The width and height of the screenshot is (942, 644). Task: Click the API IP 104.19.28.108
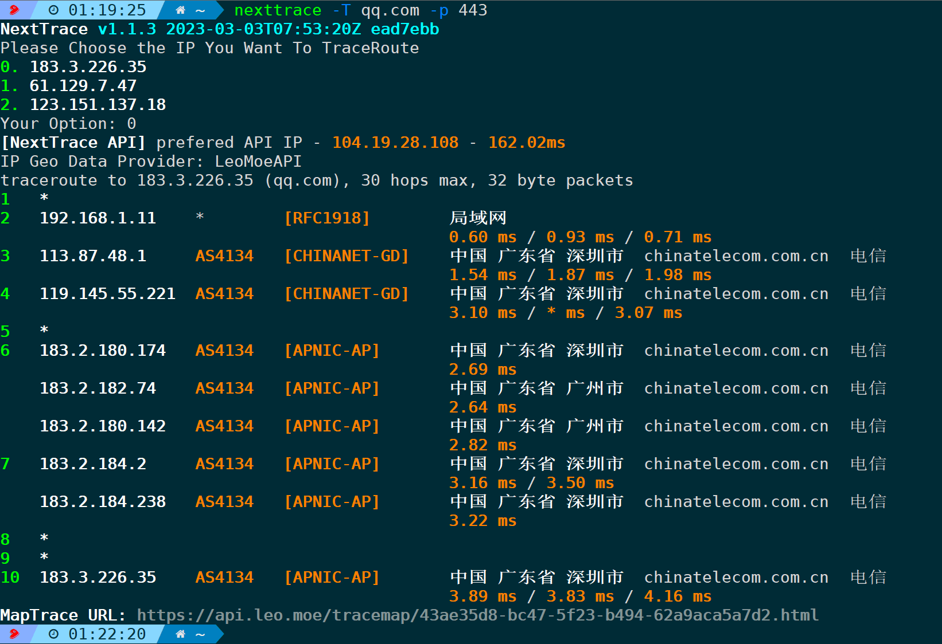point(395,143)
